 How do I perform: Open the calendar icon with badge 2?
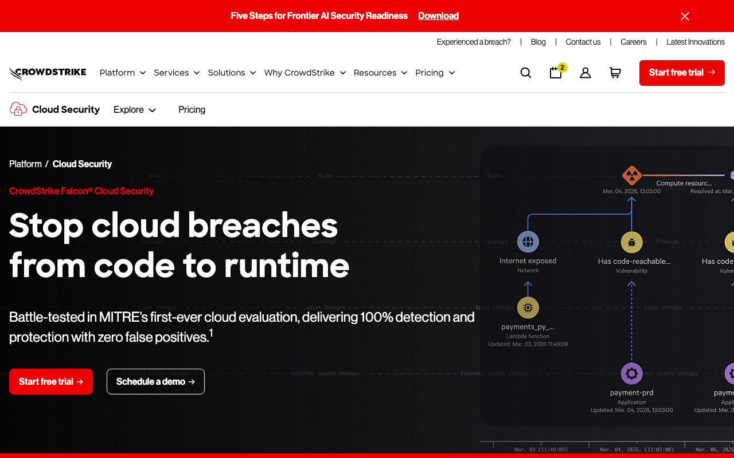coord(556,72)
